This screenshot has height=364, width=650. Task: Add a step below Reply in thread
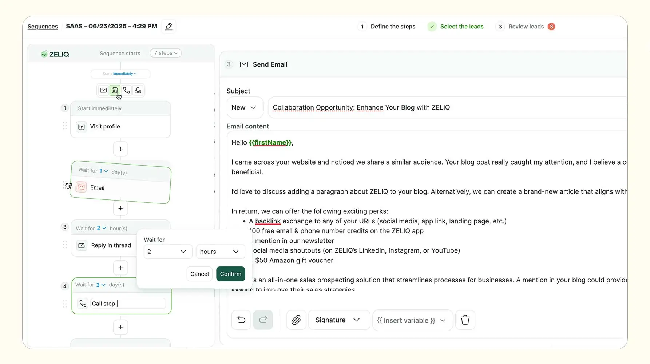[x=120, y=268]
